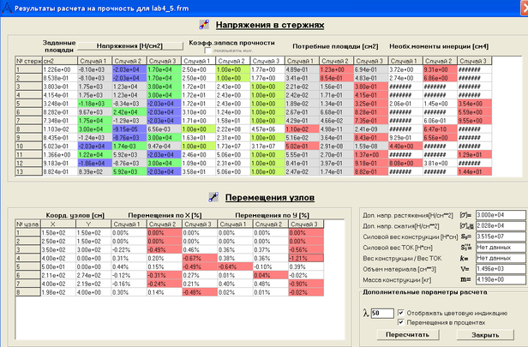
Task: Click the red cell 5.02e-01
Action: (302, 147)
